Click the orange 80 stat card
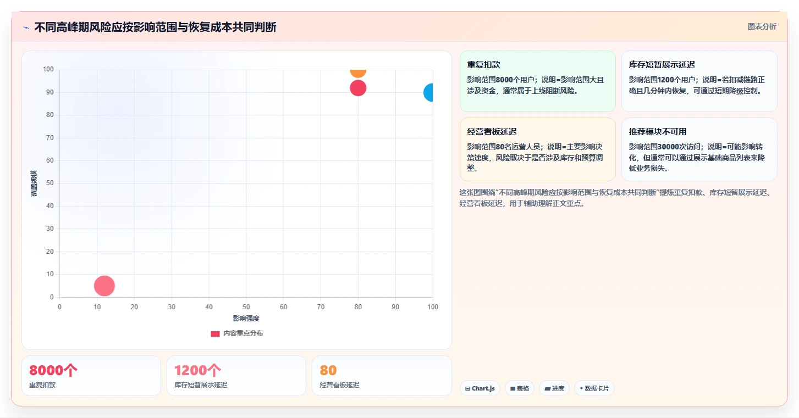Image resolution: width=799 pixels, height=418 pixels. 382,376
